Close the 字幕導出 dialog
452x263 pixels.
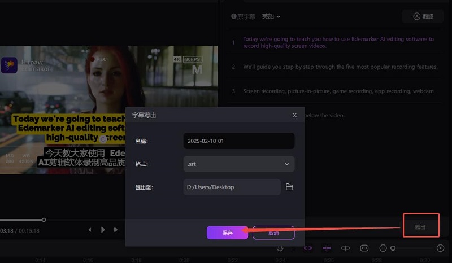coord(294,115)
